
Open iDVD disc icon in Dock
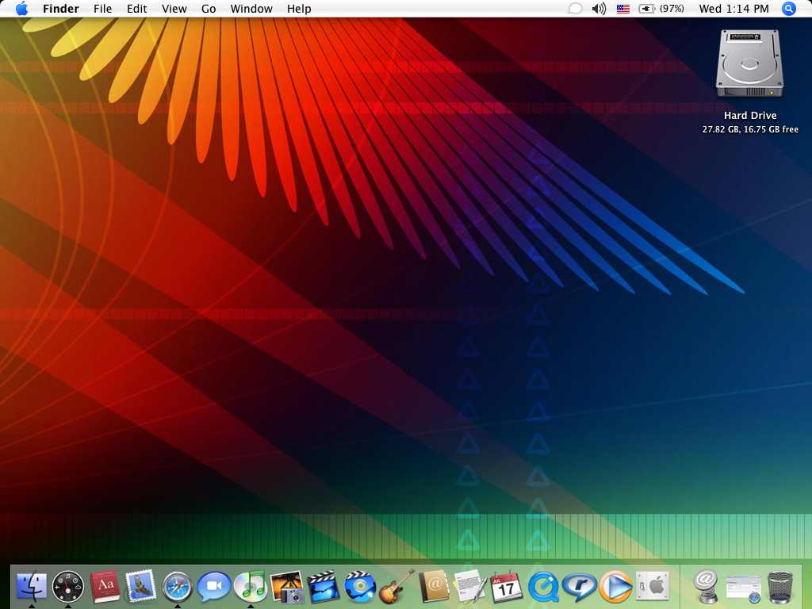[359, 586]
